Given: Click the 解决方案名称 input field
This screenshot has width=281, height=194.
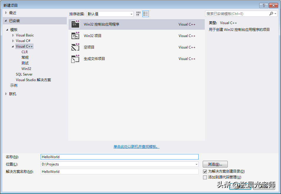Looking at the screenshot, I should click(x=119, y=171).
